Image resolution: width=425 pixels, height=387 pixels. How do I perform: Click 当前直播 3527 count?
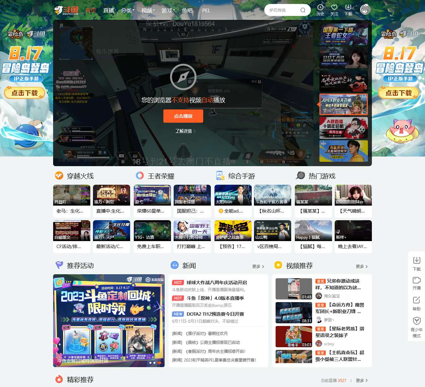pyautogui.click(x=333, y=380)
